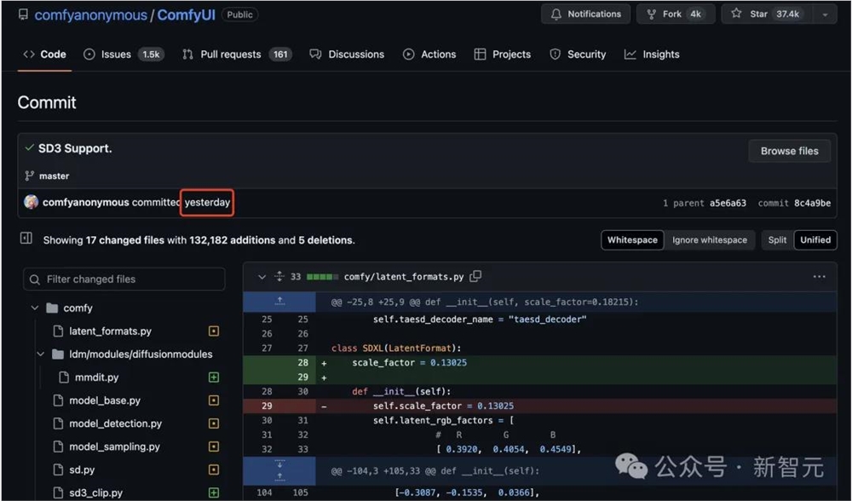Click modified status icon for model_sampling.py
852x501 pixels.
click(x=214, y=446)
